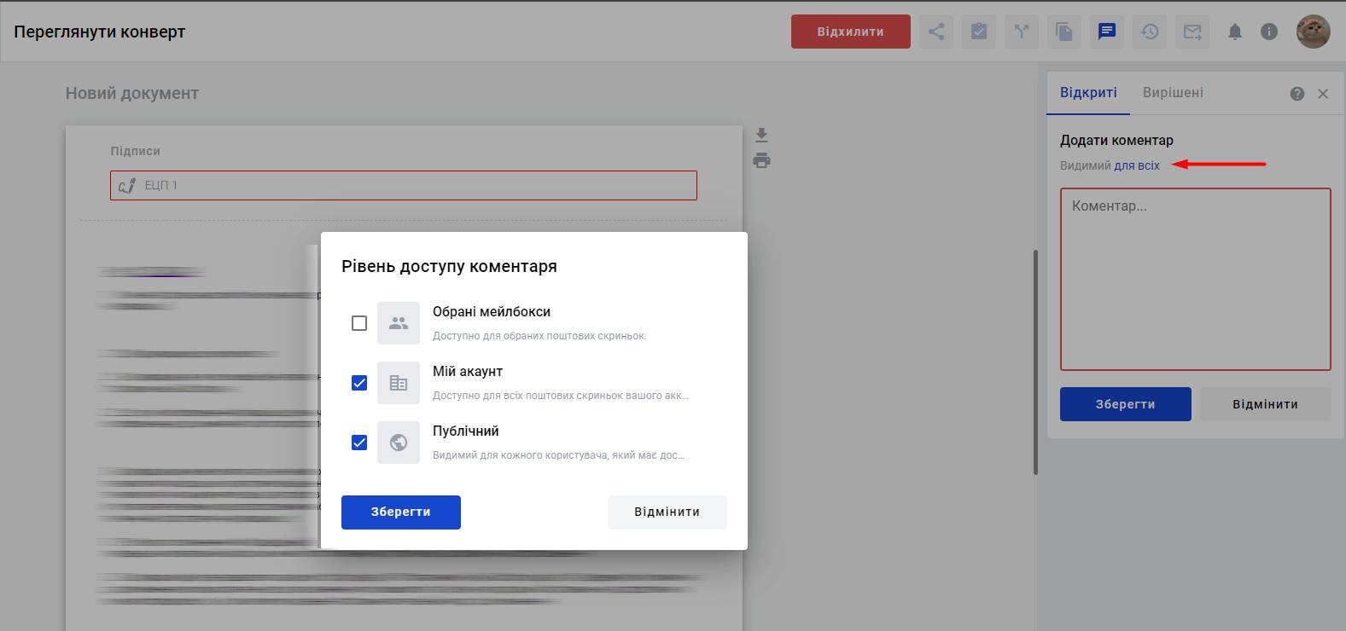Check the Обрані мейлбокси checkbox
Screen dimensions: 1346x631
(359, 323)
